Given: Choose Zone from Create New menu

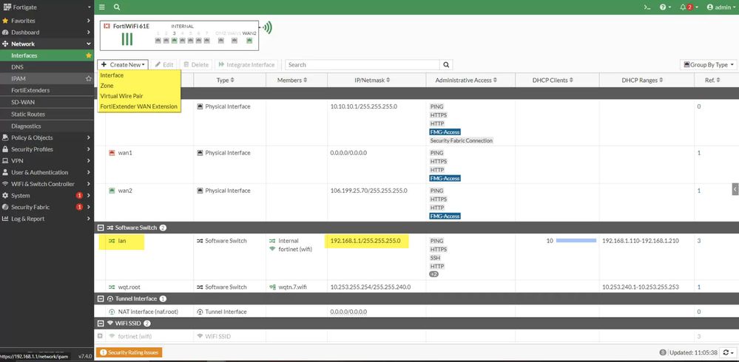Looking at the screenshot, I should click(107, 86).
